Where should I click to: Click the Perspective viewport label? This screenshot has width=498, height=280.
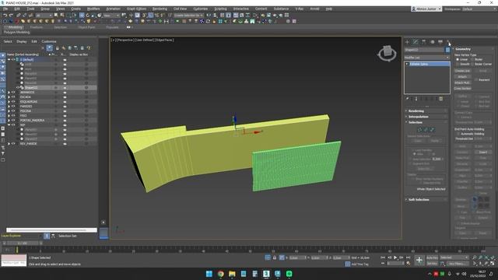pyautogui.click(x=124, y=40)
